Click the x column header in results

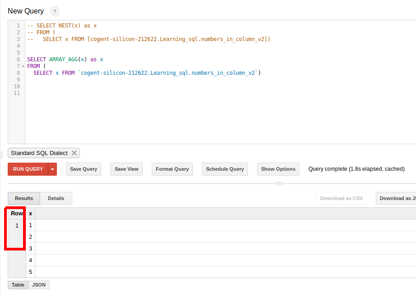click(30, 213)
